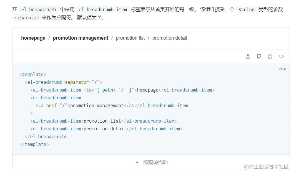The image size is (294, 175).
Task: Click the inline separator code tag in description
Action: tap(27, 18)
